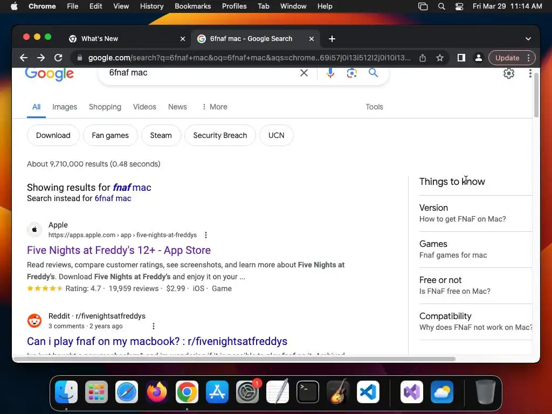Click the fnaf mac corrected query link

pyautogui.click(x=132, y=187)
